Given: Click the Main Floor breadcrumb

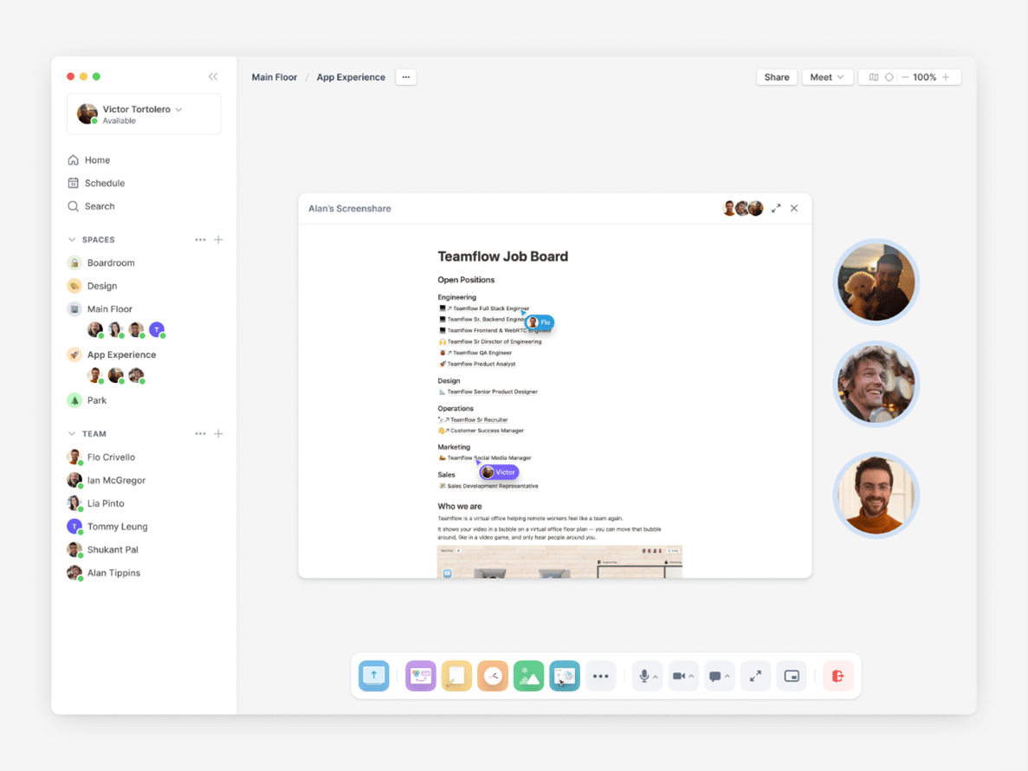Looking at the screenshot, I should click(275, 77).
